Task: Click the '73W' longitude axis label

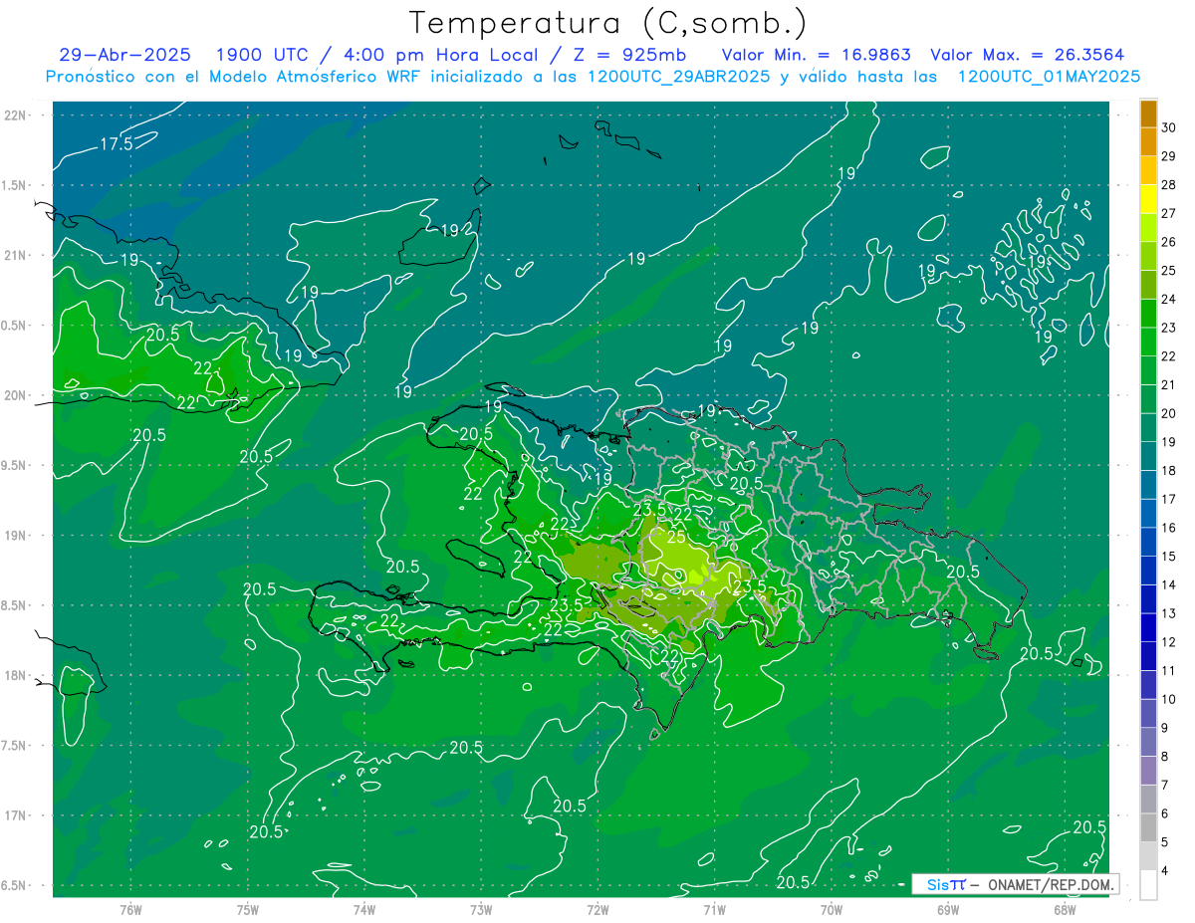Action: [x=481, y=909]
